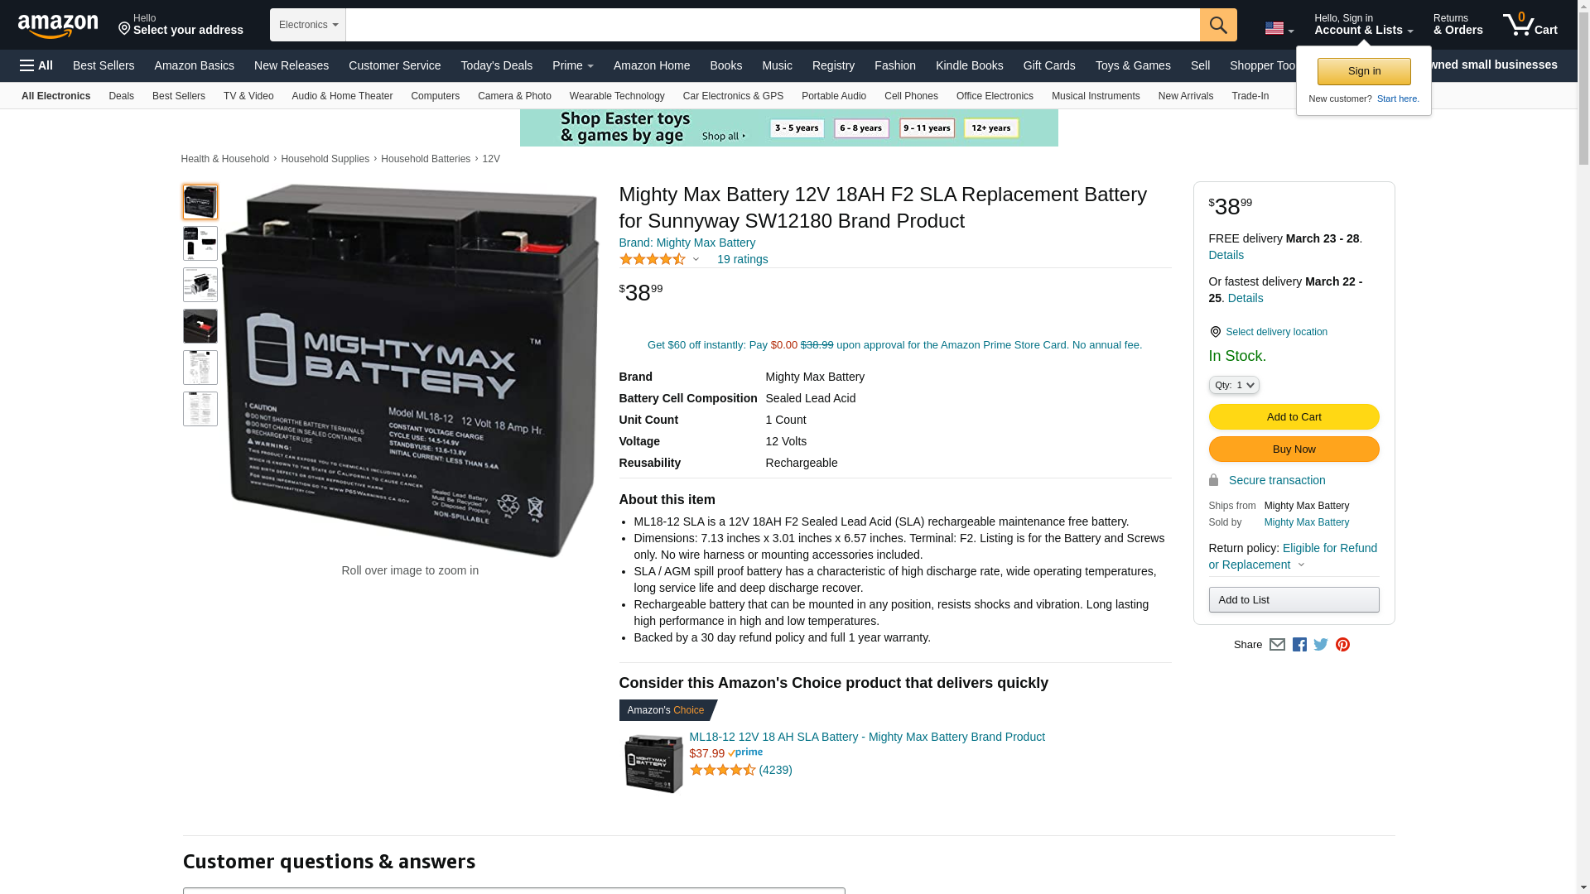Expand the star rating breakdown arrow
Screen dimensions: 1590x894
click(x=696, y=260)
